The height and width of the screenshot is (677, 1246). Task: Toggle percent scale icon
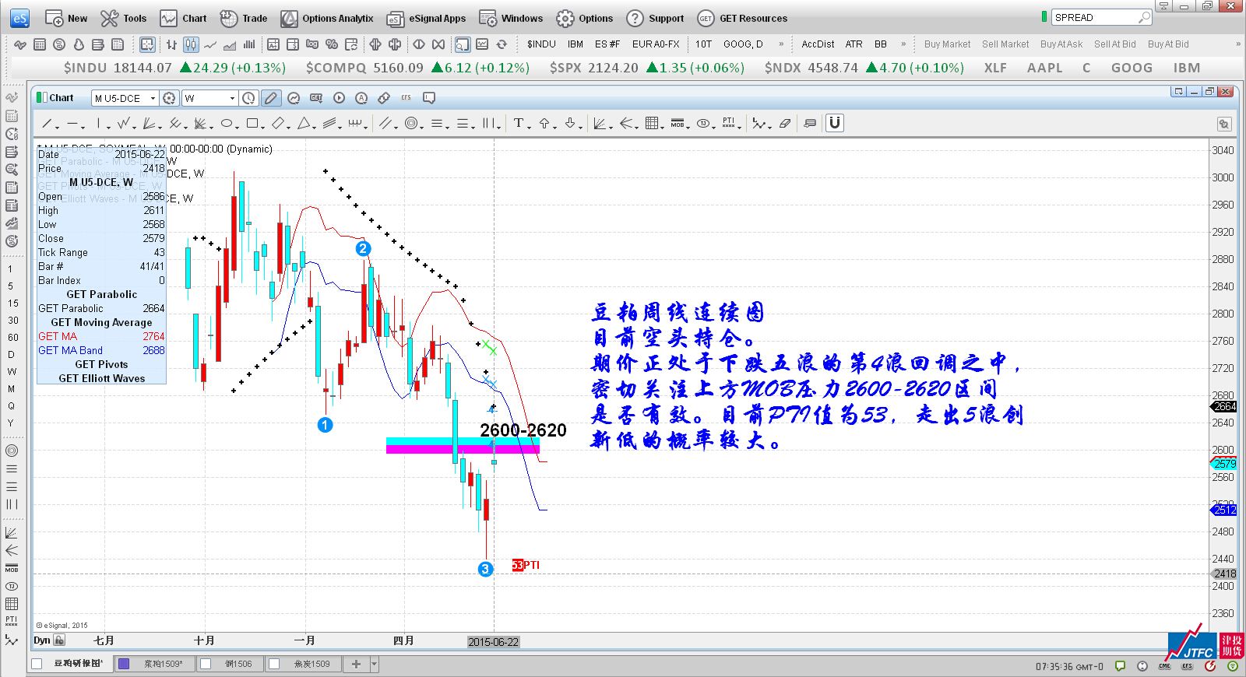[331, 44]
